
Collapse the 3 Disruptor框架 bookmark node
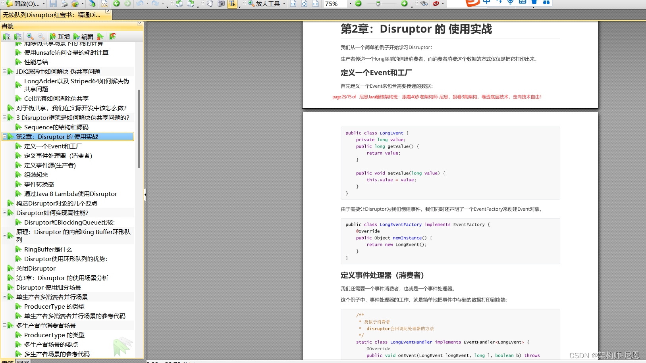click(x=4, y=117)
